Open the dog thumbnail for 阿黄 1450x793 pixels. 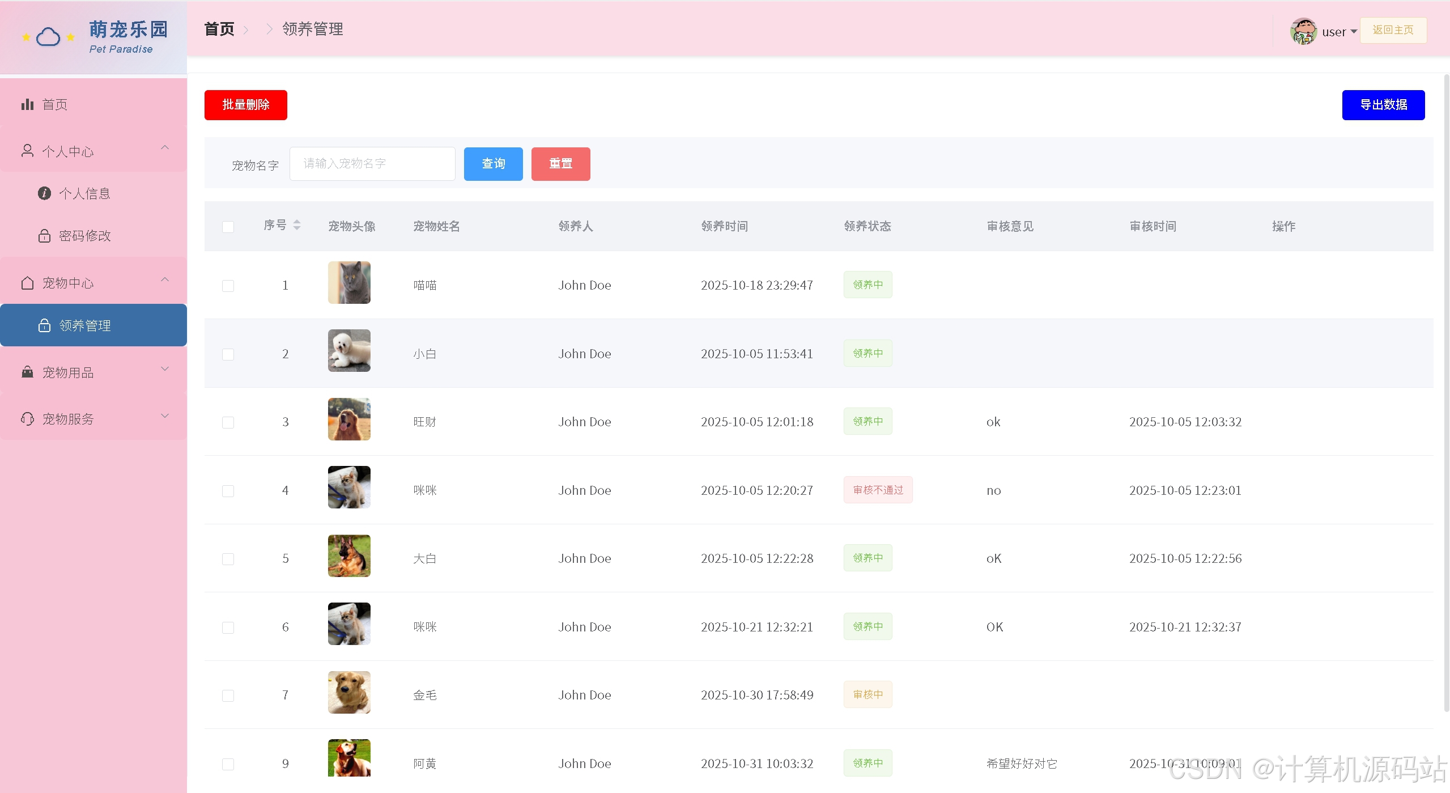point(349,758)
